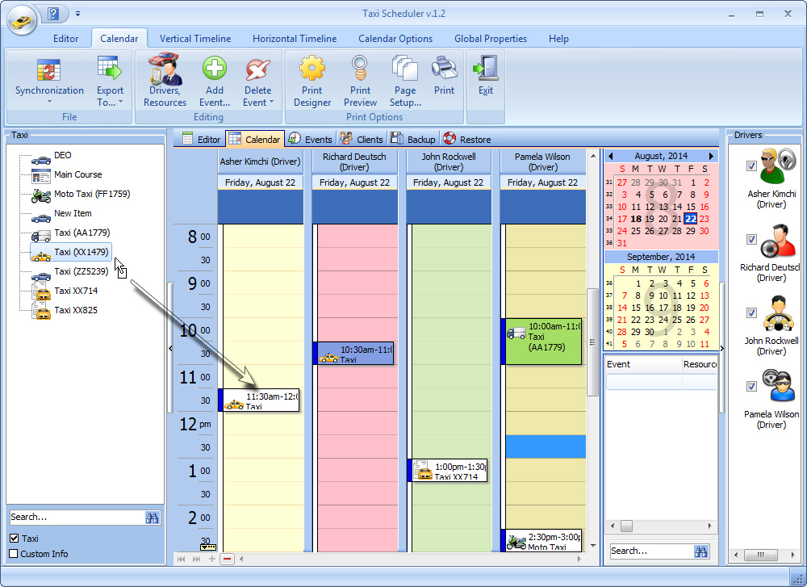The width and height of the screenshot is (807, 587).
Task: Open Page Setup from the ribbon
Action: click(x=404, y=69)
